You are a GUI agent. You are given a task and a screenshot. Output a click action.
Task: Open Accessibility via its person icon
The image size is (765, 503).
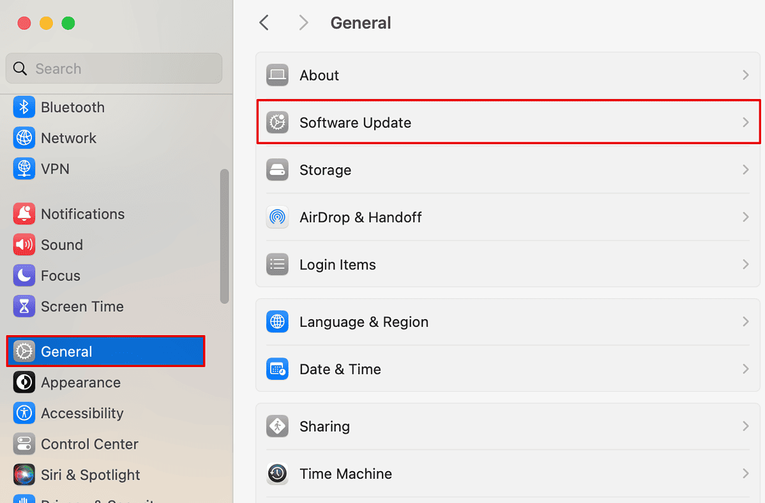coord(24,413)
